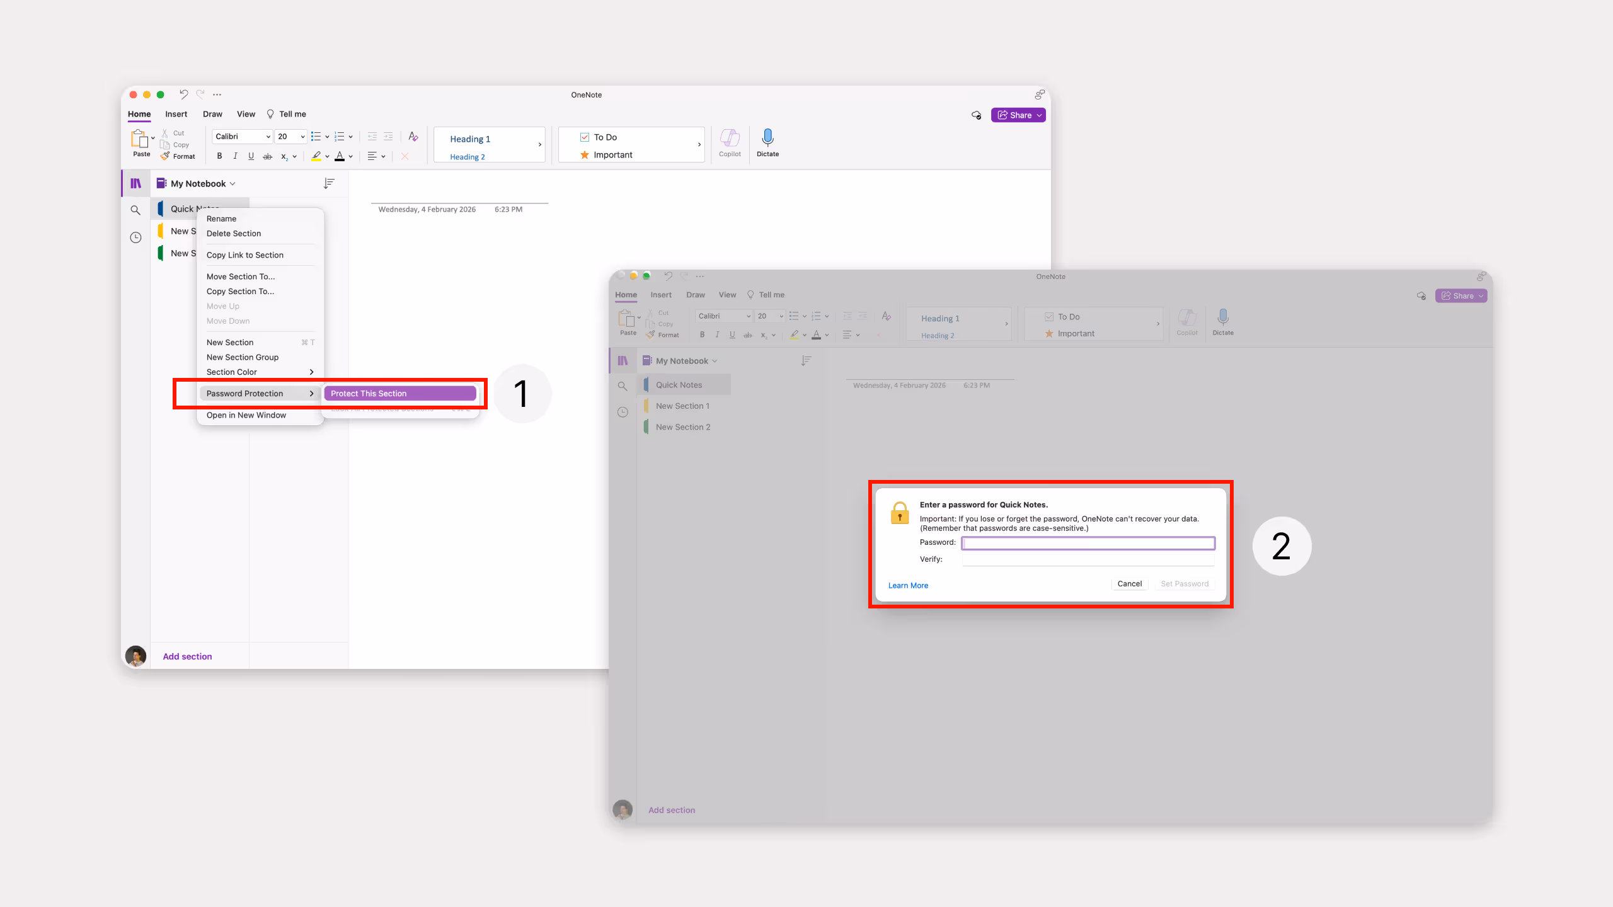
Task: Start Dictate
Action: click(767, 142)
